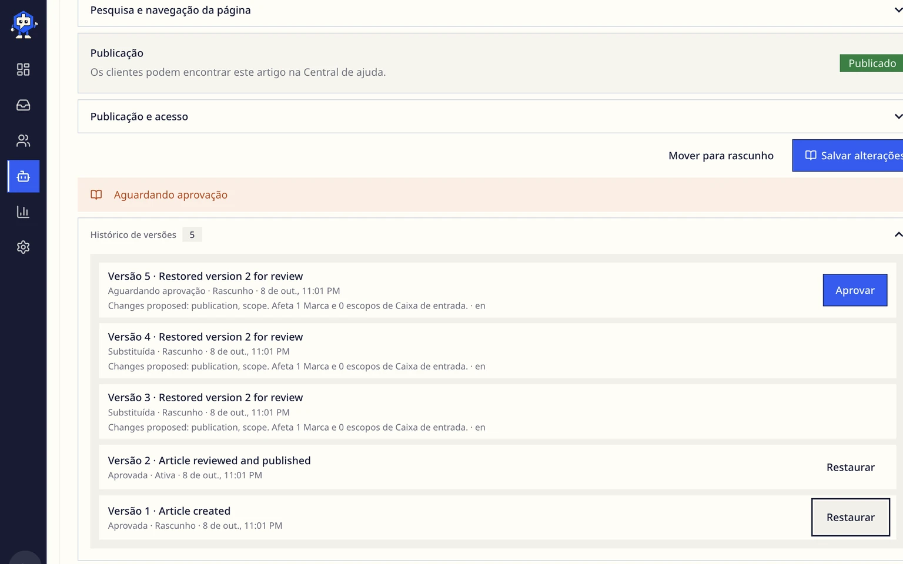The image size is (903, 564).
Task: Click Mover para rascunho
Action: 721,156
